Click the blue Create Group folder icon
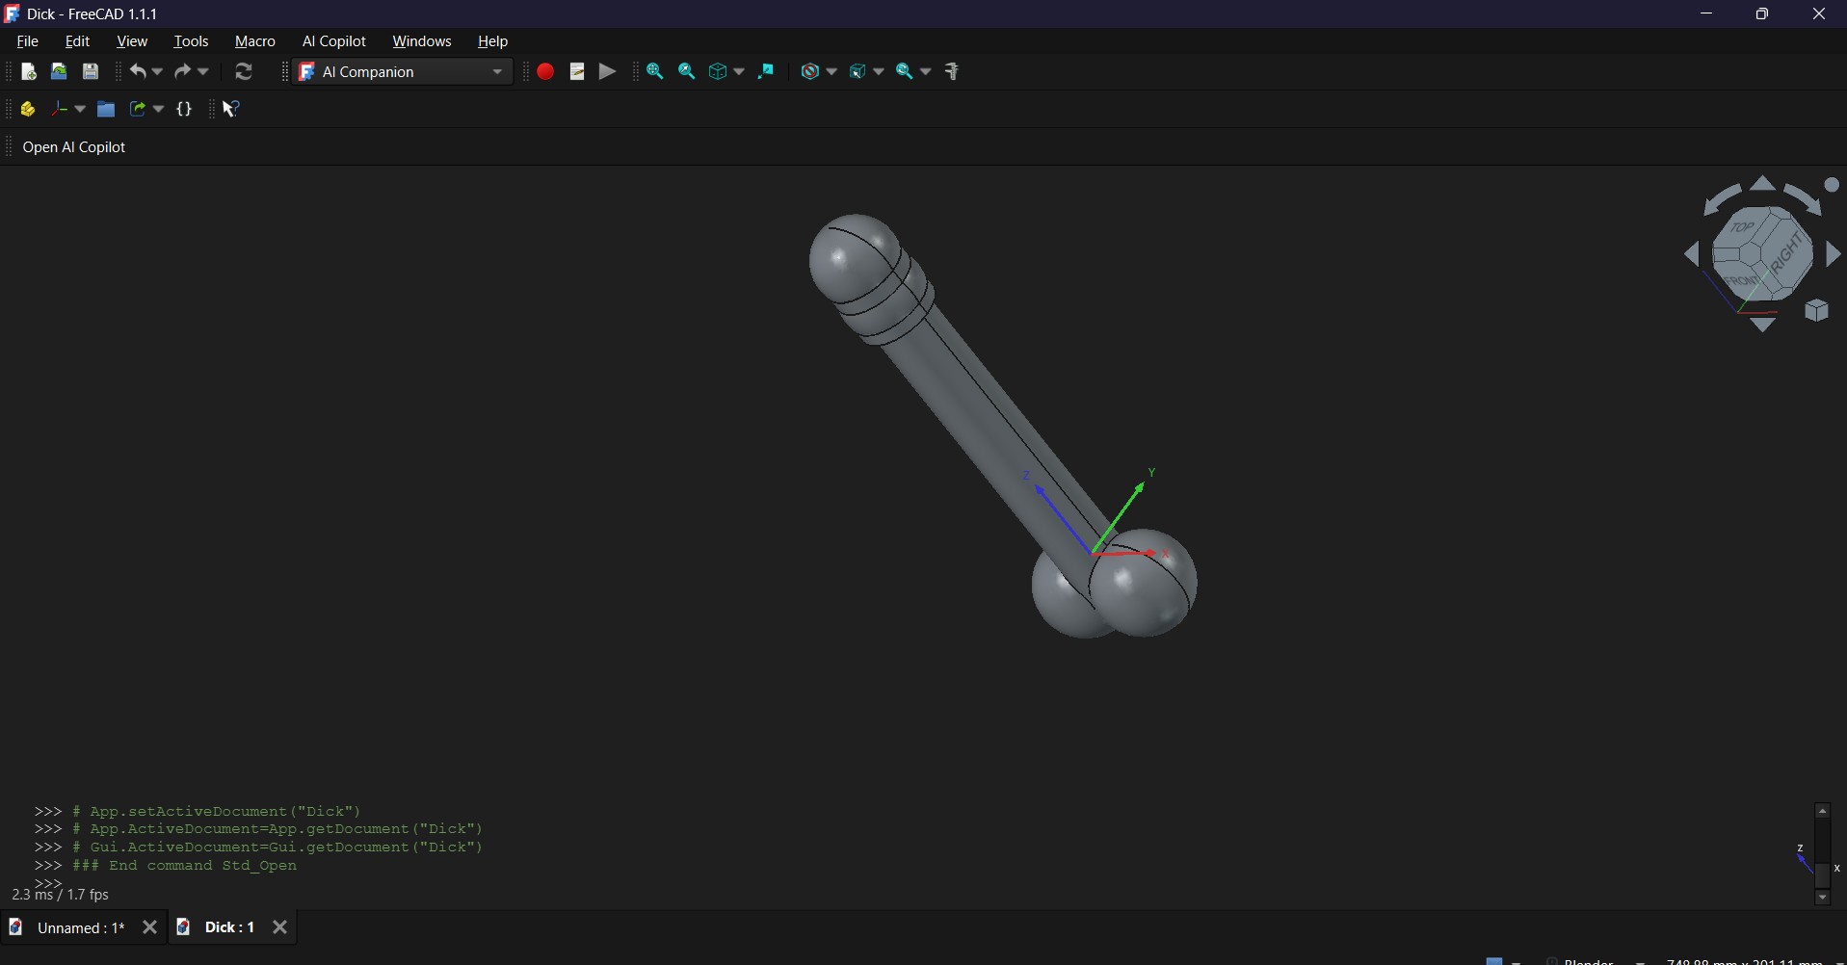Viewport: 1847px width, 965px height. coord(107,110)
